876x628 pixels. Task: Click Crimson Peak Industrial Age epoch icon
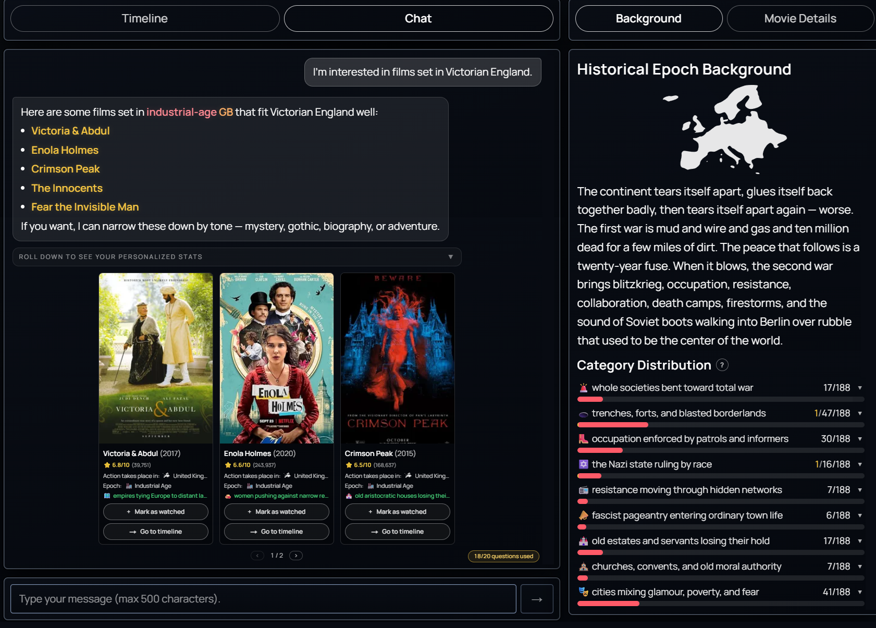click(x=371, y=486)
